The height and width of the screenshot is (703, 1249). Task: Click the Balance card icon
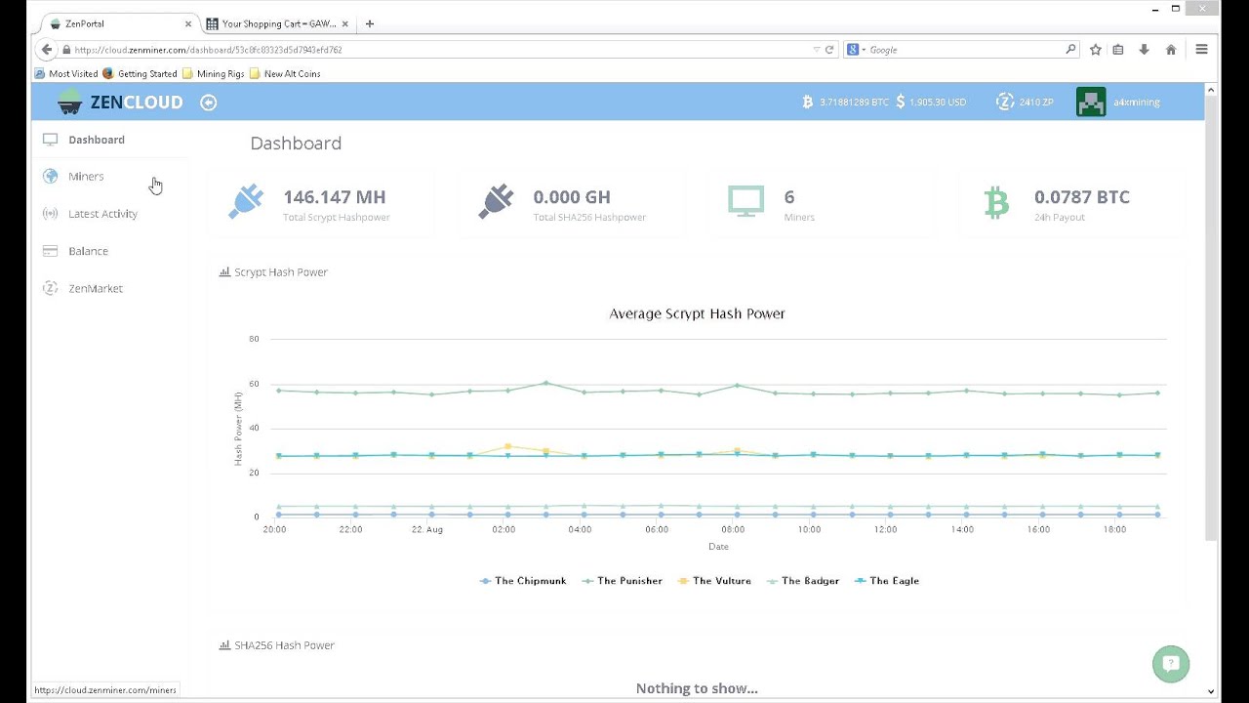coord(50,251)
